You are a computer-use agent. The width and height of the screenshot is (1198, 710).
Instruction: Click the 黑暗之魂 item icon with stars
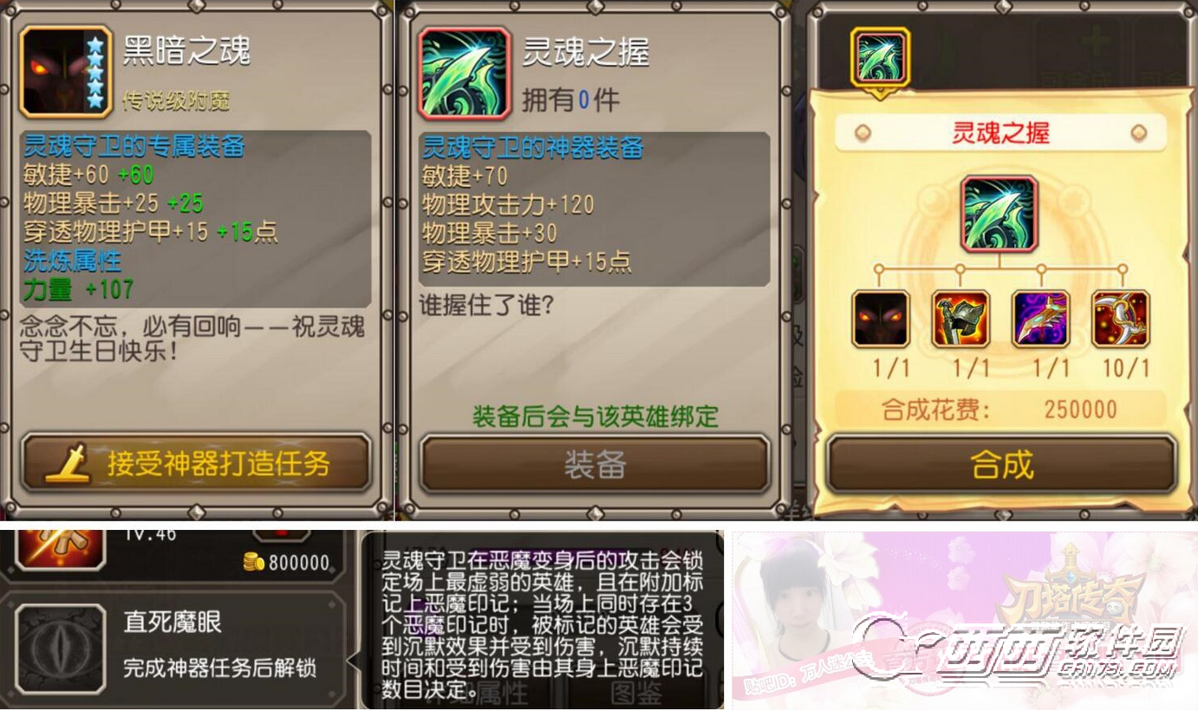65,72
